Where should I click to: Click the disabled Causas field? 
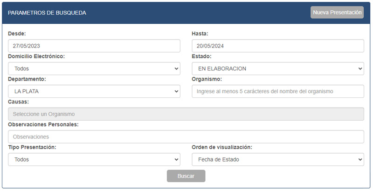186,114
